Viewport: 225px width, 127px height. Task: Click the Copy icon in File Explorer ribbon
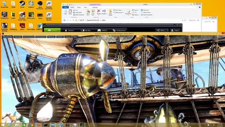[65, 12]
